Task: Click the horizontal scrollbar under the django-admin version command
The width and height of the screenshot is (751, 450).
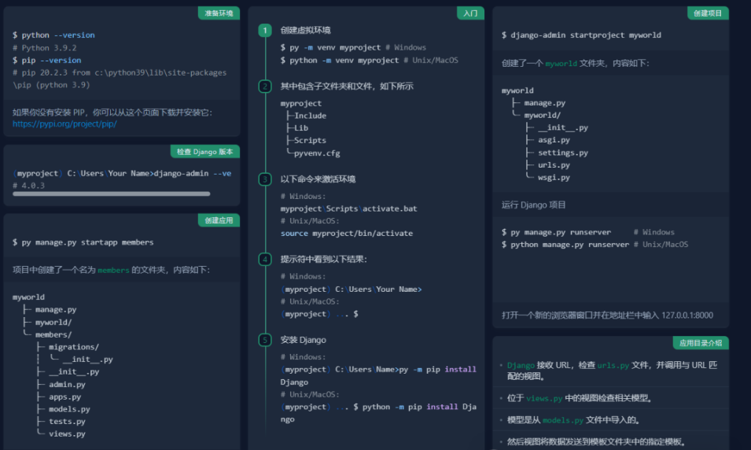Action: click(x=111, y=194)
